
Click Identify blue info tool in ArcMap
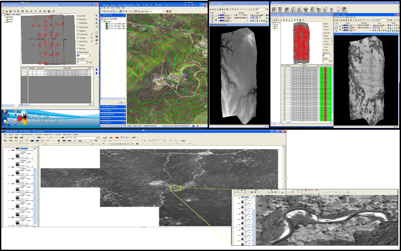tap(64, 141)
